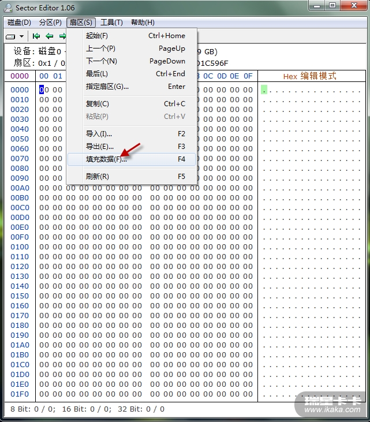Click the highlighted first ASCII character cell

(x=264, y=89)
